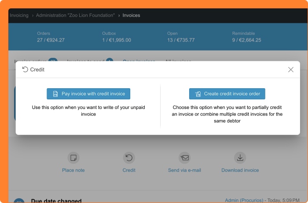Go to Invoicing in the breadcrumb

tap(19, 15)
